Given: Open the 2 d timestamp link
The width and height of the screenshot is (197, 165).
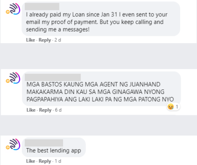Looking at the screenshot, I should tap(58, 40).
